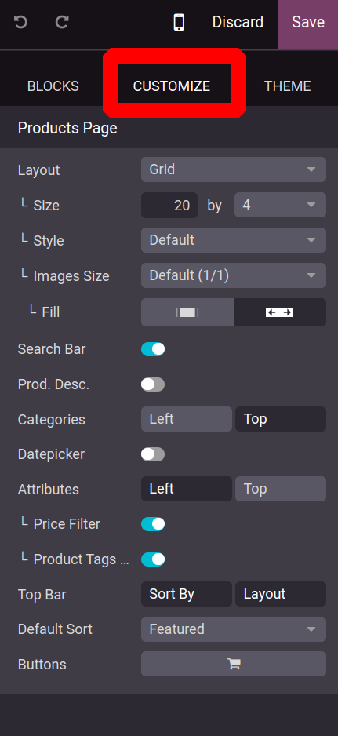Viewport: 338px width, 736px height.
Task: Open the Default Sort Featured dropdown
Action: click(x=234, y=629)
